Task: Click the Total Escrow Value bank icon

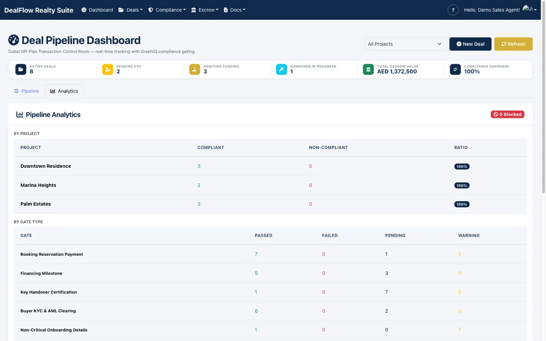Action: point(368,69)
